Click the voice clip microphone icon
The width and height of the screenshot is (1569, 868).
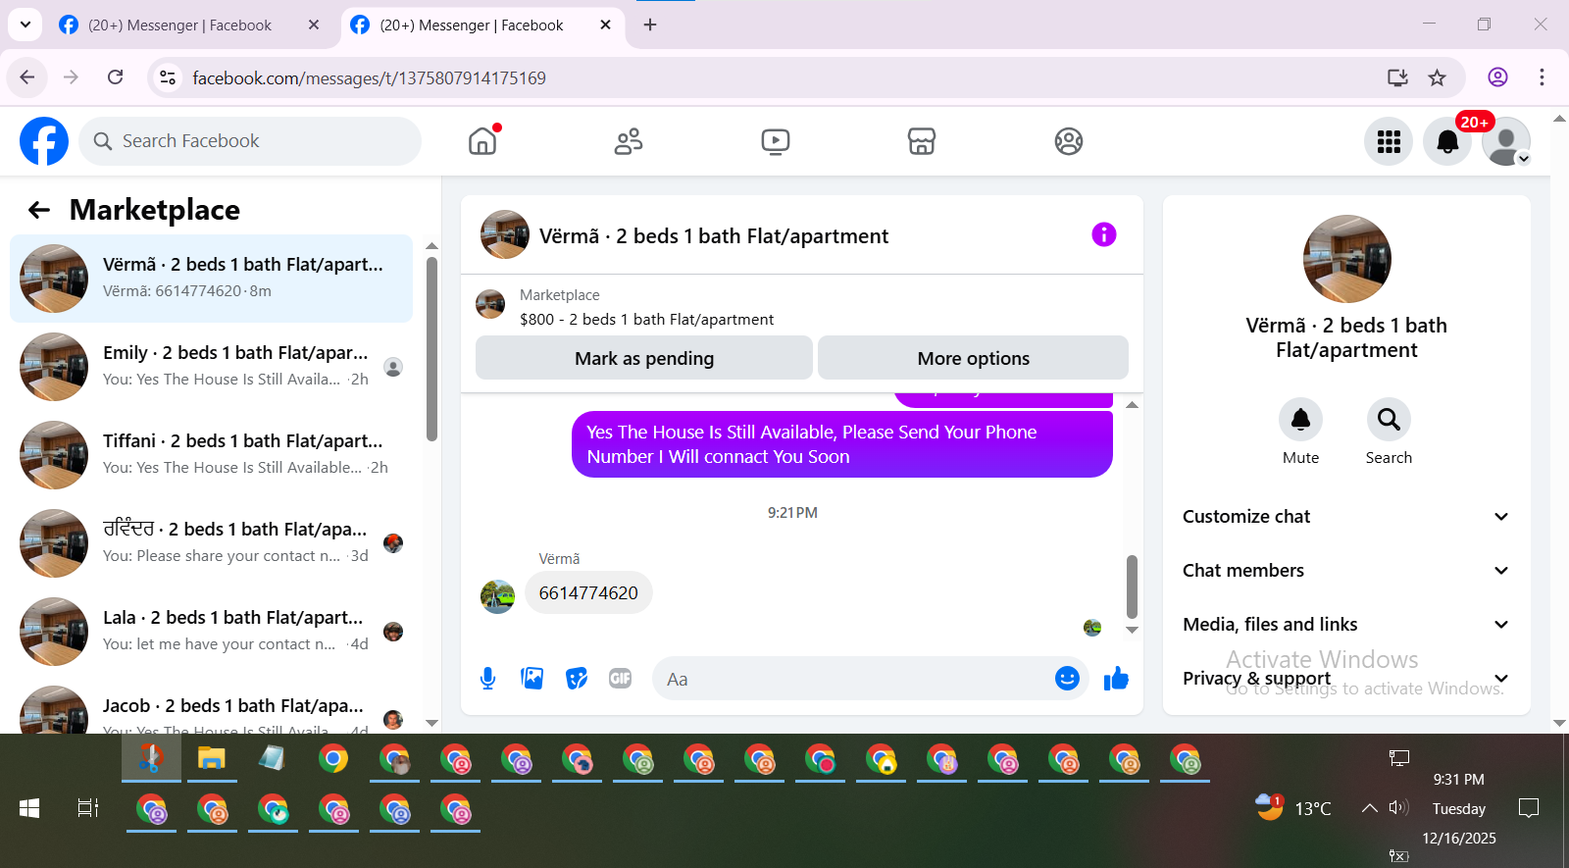(488, 678)
